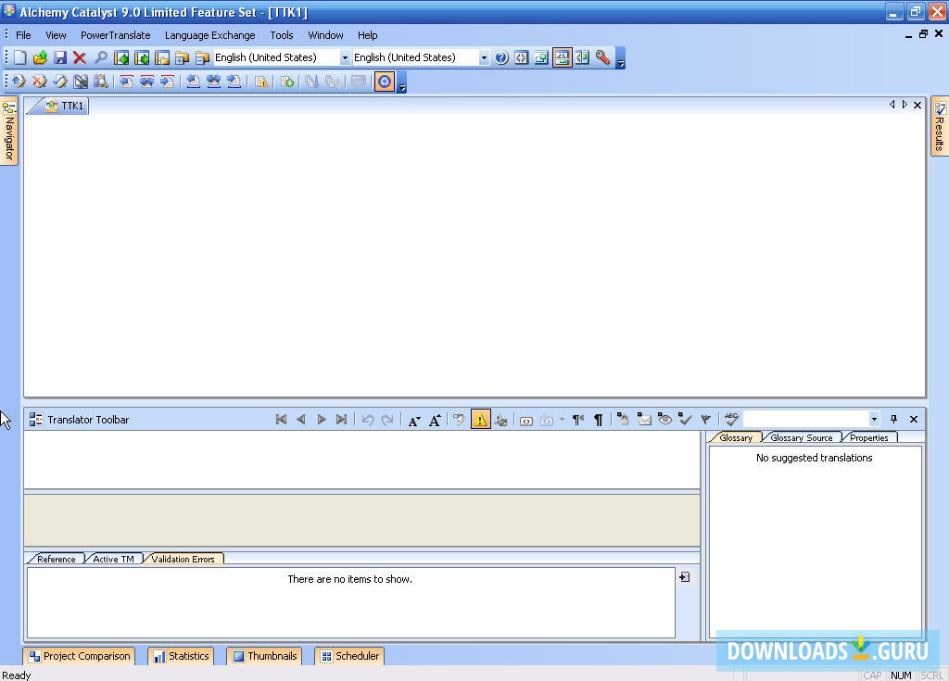Image resolution: width=949 pixels, height=681 pixels.
Task: Decrease font size with the smaller A icon
Action: pos(414,420)
